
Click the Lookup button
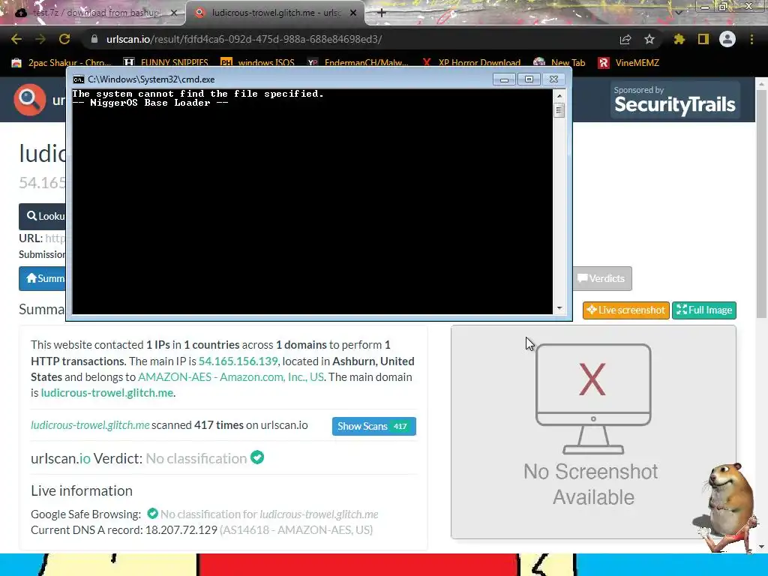[43, 217]
